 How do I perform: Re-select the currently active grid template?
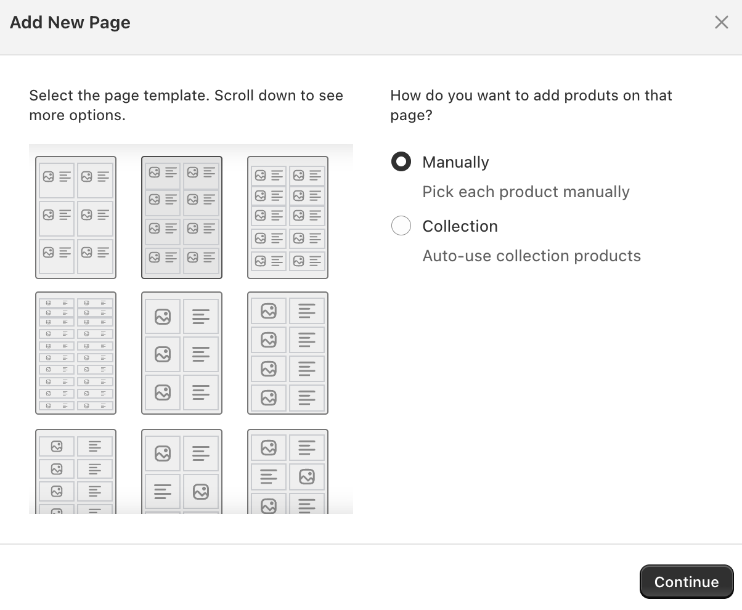click(181, 217)
